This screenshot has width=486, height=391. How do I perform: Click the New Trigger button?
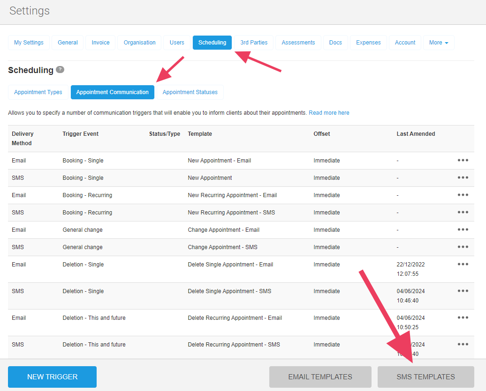[52, 376]
